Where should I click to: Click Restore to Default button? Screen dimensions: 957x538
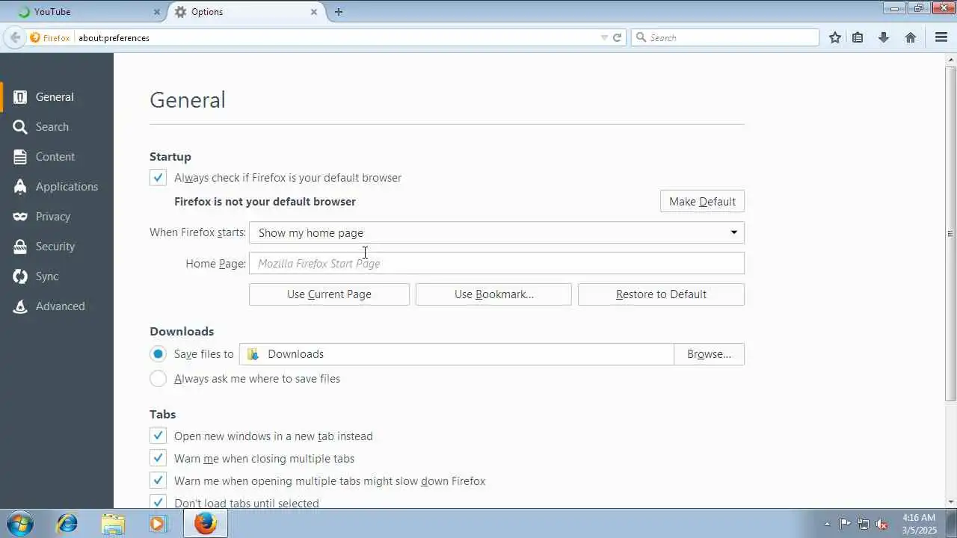[661, 294]
